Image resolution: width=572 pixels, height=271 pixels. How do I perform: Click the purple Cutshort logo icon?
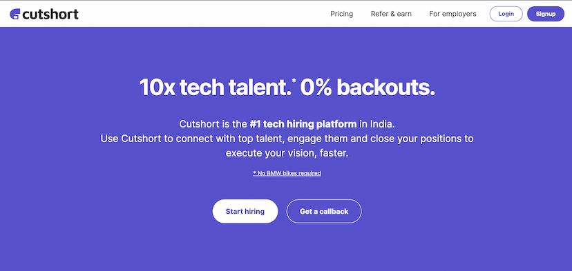click(15, 14)
